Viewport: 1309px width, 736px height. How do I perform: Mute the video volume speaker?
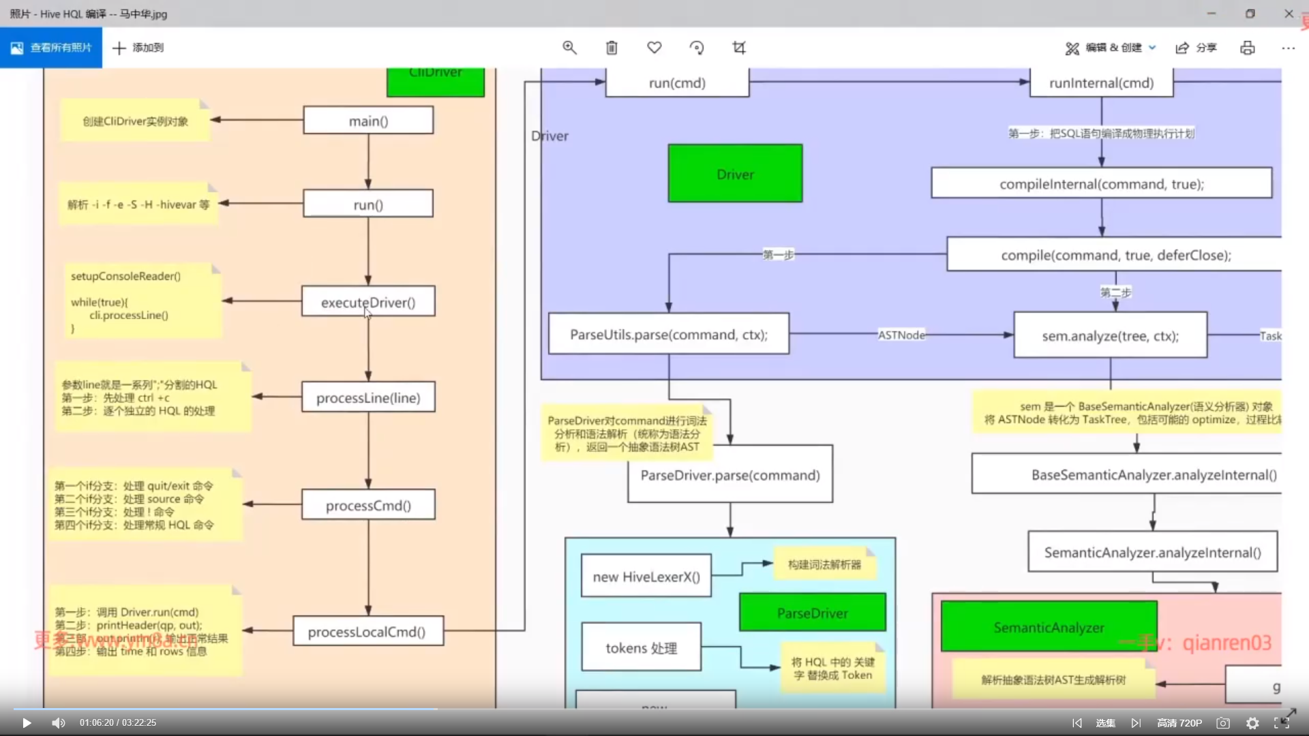59,723
